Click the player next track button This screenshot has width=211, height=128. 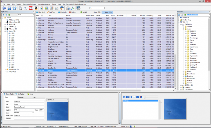click(138, 97)
